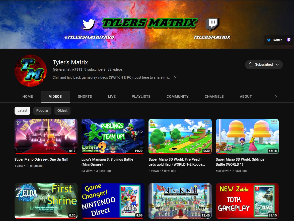Click the notification bell on the Subscribed button
The width and height of the screenshot is (294, 221).
251,64
